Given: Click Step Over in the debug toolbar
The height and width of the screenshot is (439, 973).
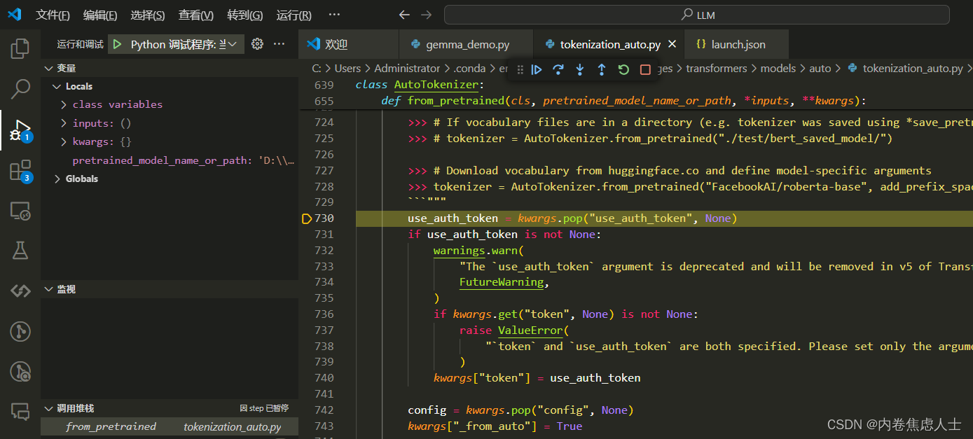Looking at the screenshot, I should click(558, 68).
